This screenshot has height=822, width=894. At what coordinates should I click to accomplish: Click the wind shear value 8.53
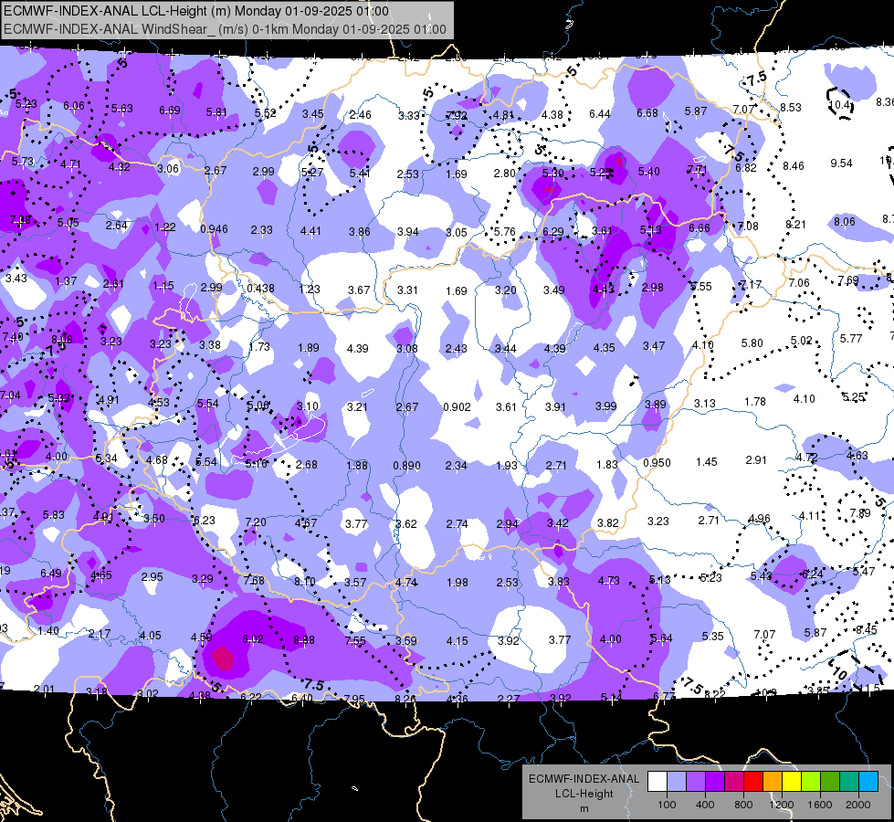click(x=791, y=107)
